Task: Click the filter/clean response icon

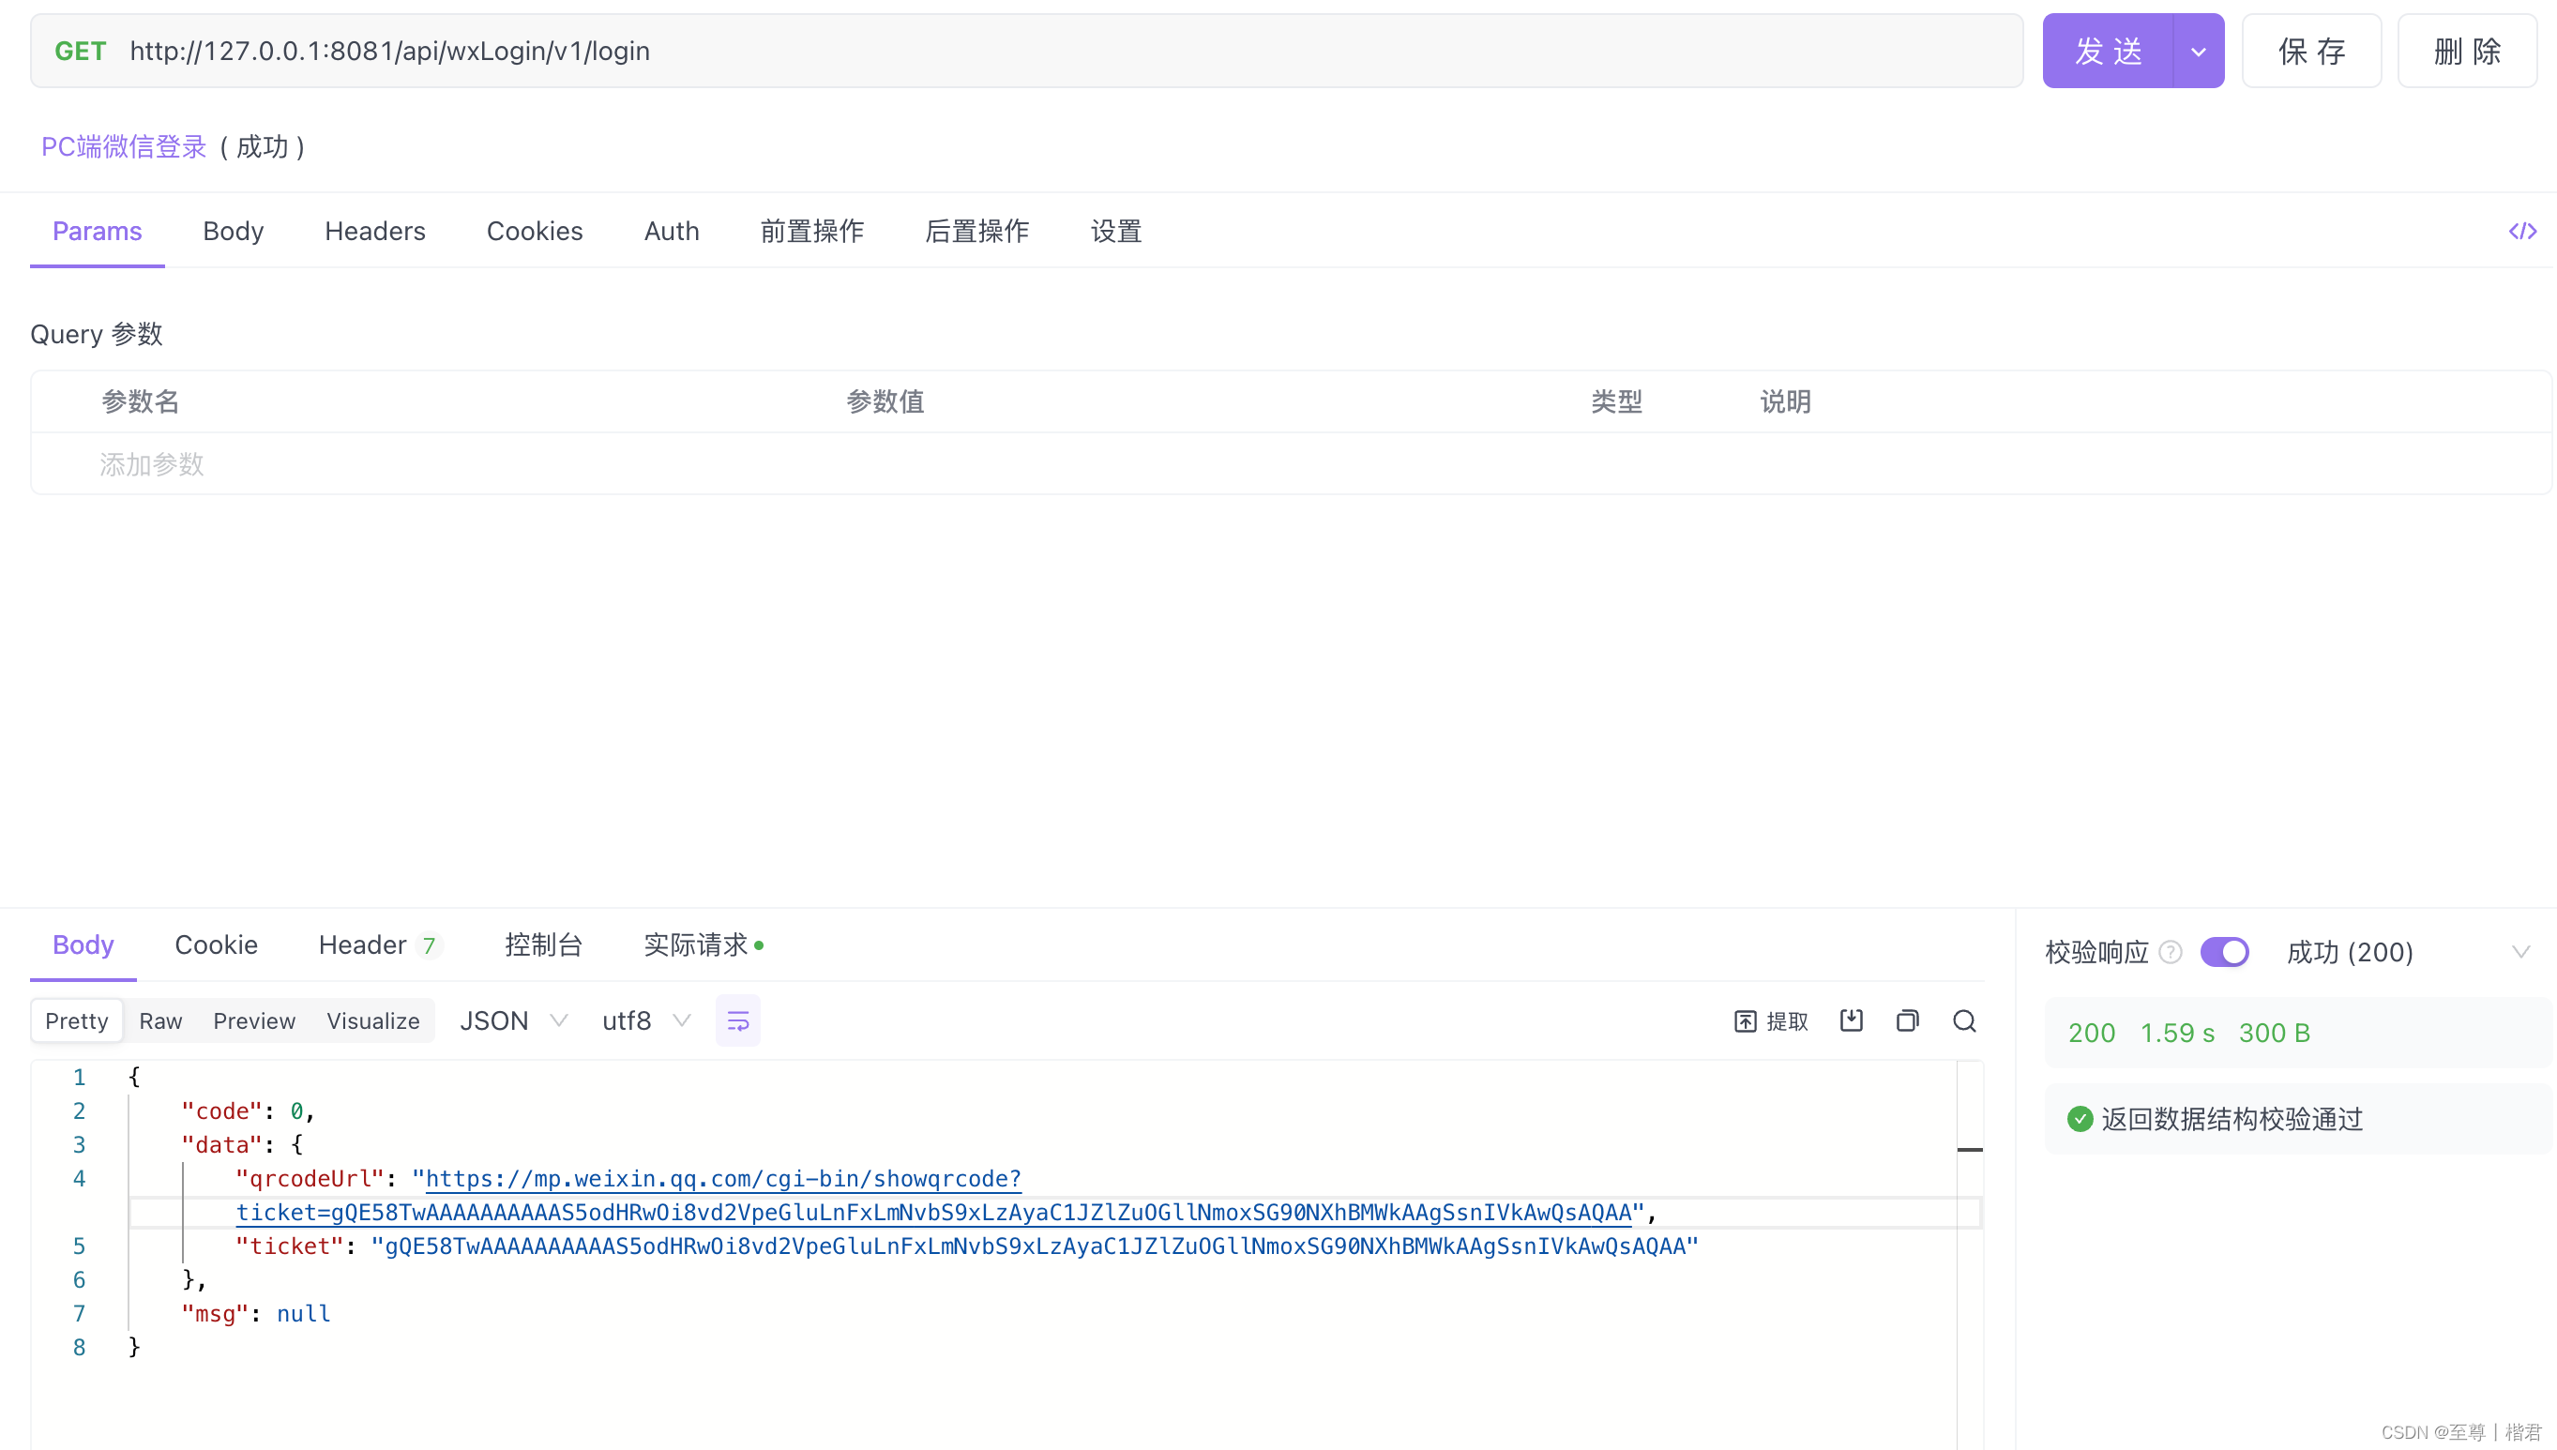Action: pos(735,1020)
